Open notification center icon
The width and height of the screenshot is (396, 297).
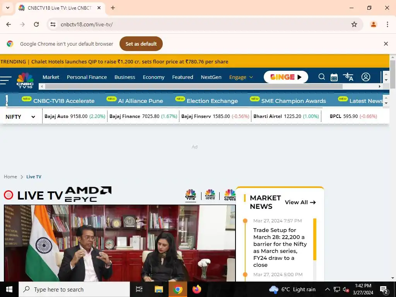[384, 289]
